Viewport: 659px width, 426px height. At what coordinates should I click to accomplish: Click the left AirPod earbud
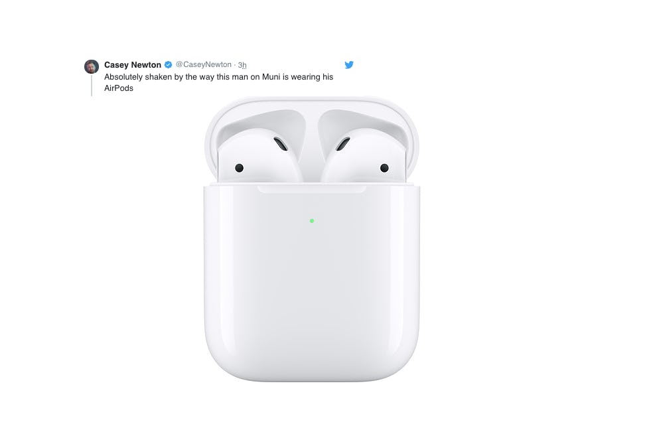click(x=259, y=156)
